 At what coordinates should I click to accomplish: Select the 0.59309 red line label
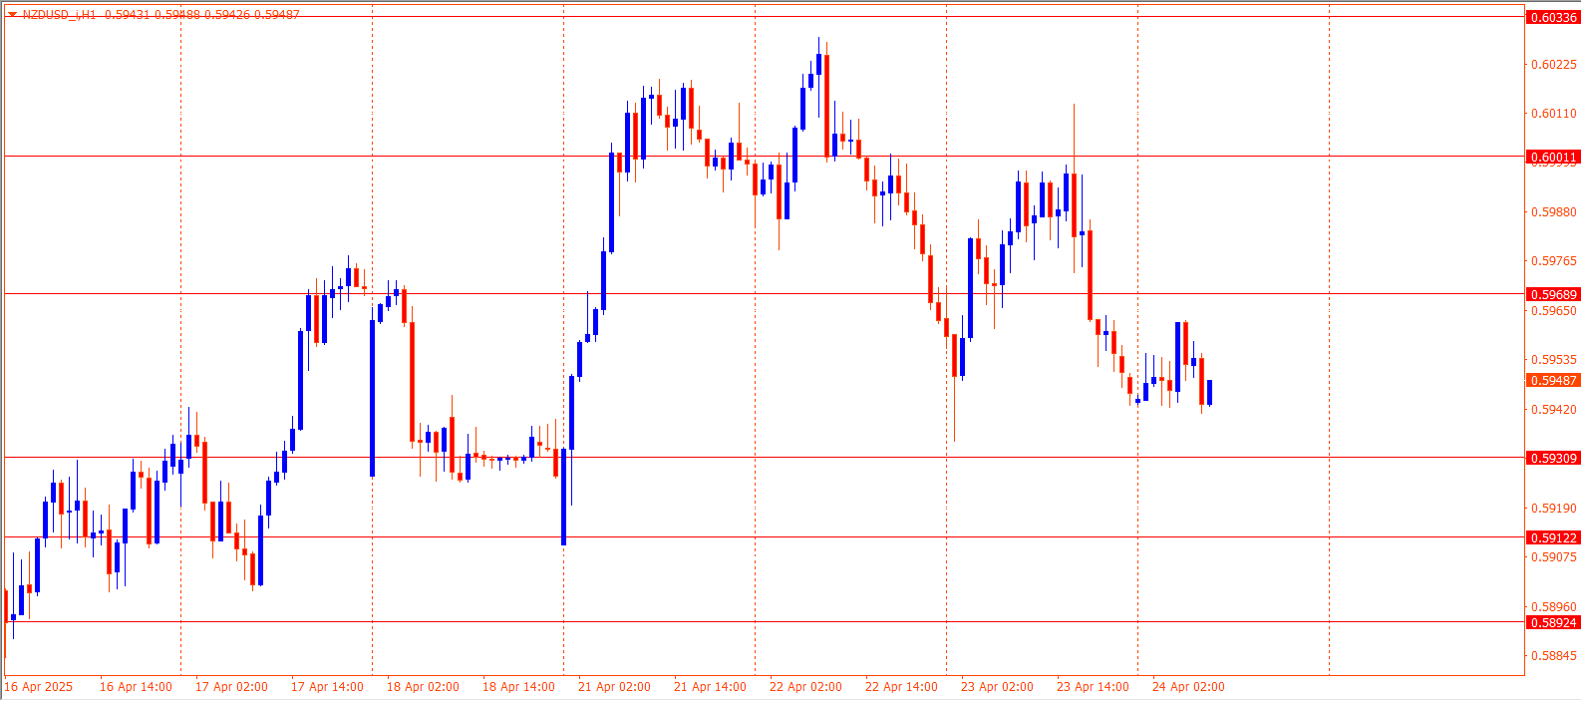coord(1553,458)
